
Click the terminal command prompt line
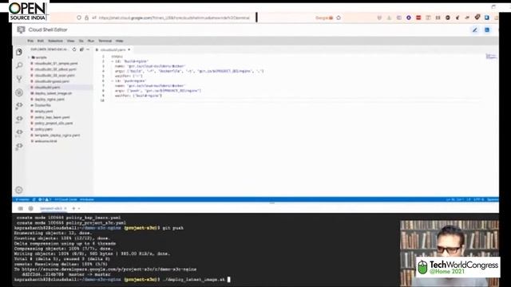(x=122, y=280)
